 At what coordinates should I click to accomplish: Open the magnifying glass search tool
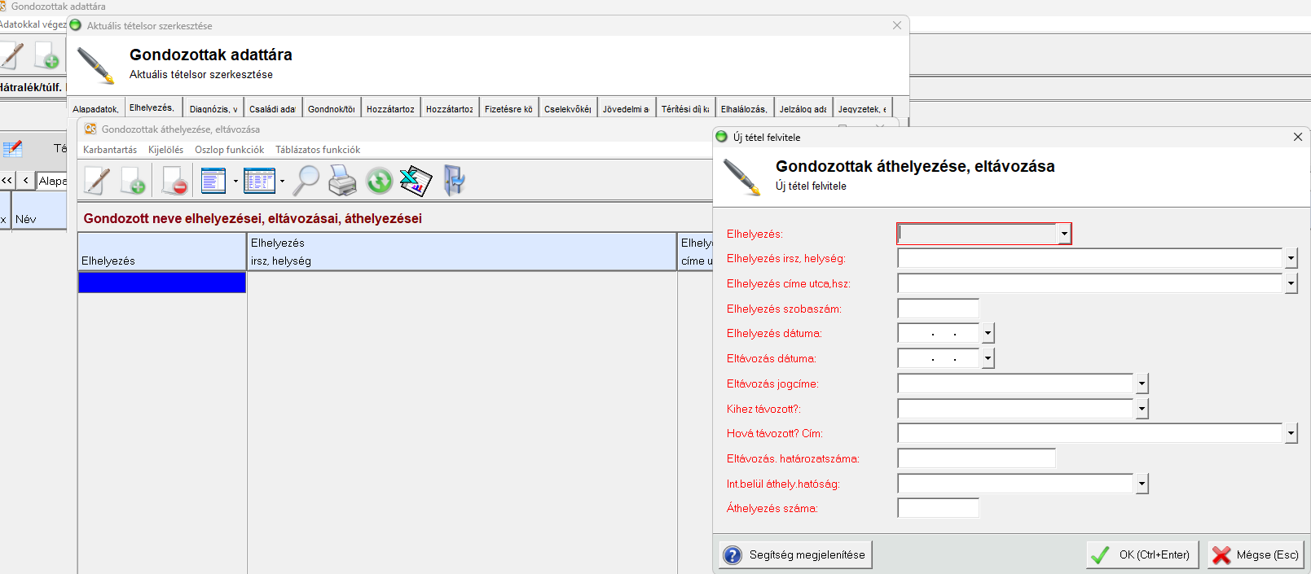tap(306, 181)
